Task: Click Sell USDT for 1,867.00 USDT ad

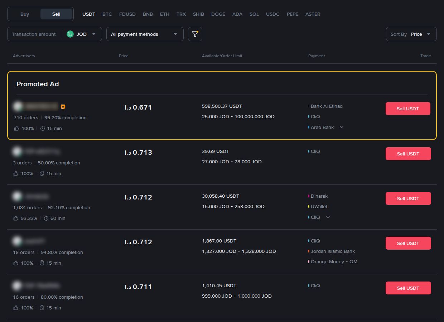Action: [408, 243]
